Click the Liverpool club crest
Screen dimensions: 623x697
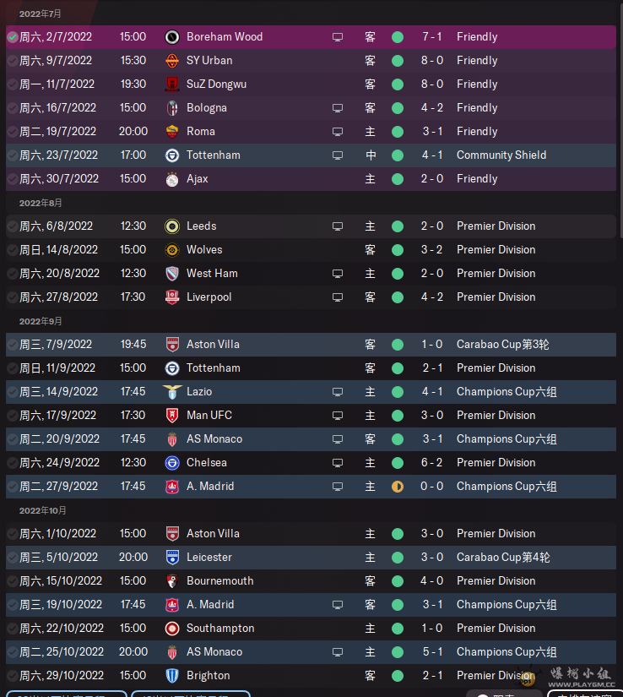[172, 297]
